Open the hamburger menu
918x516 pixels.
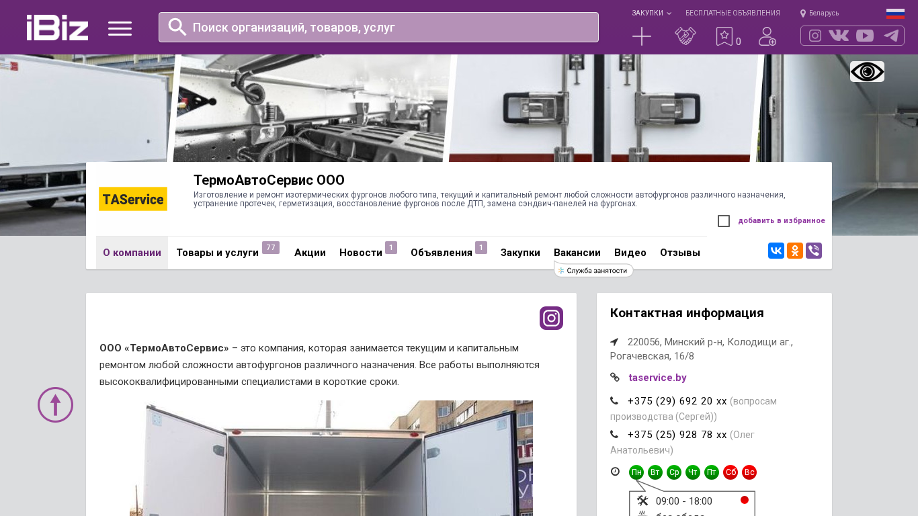click(120, 28)
